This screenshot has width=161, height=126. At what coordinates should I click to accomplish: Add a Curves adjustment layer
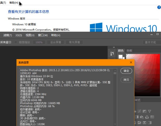coord(139,111)
